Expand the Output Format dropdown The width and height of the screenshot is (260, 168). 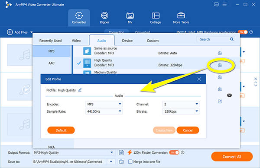pyautogui.click(x=112, y=152)
